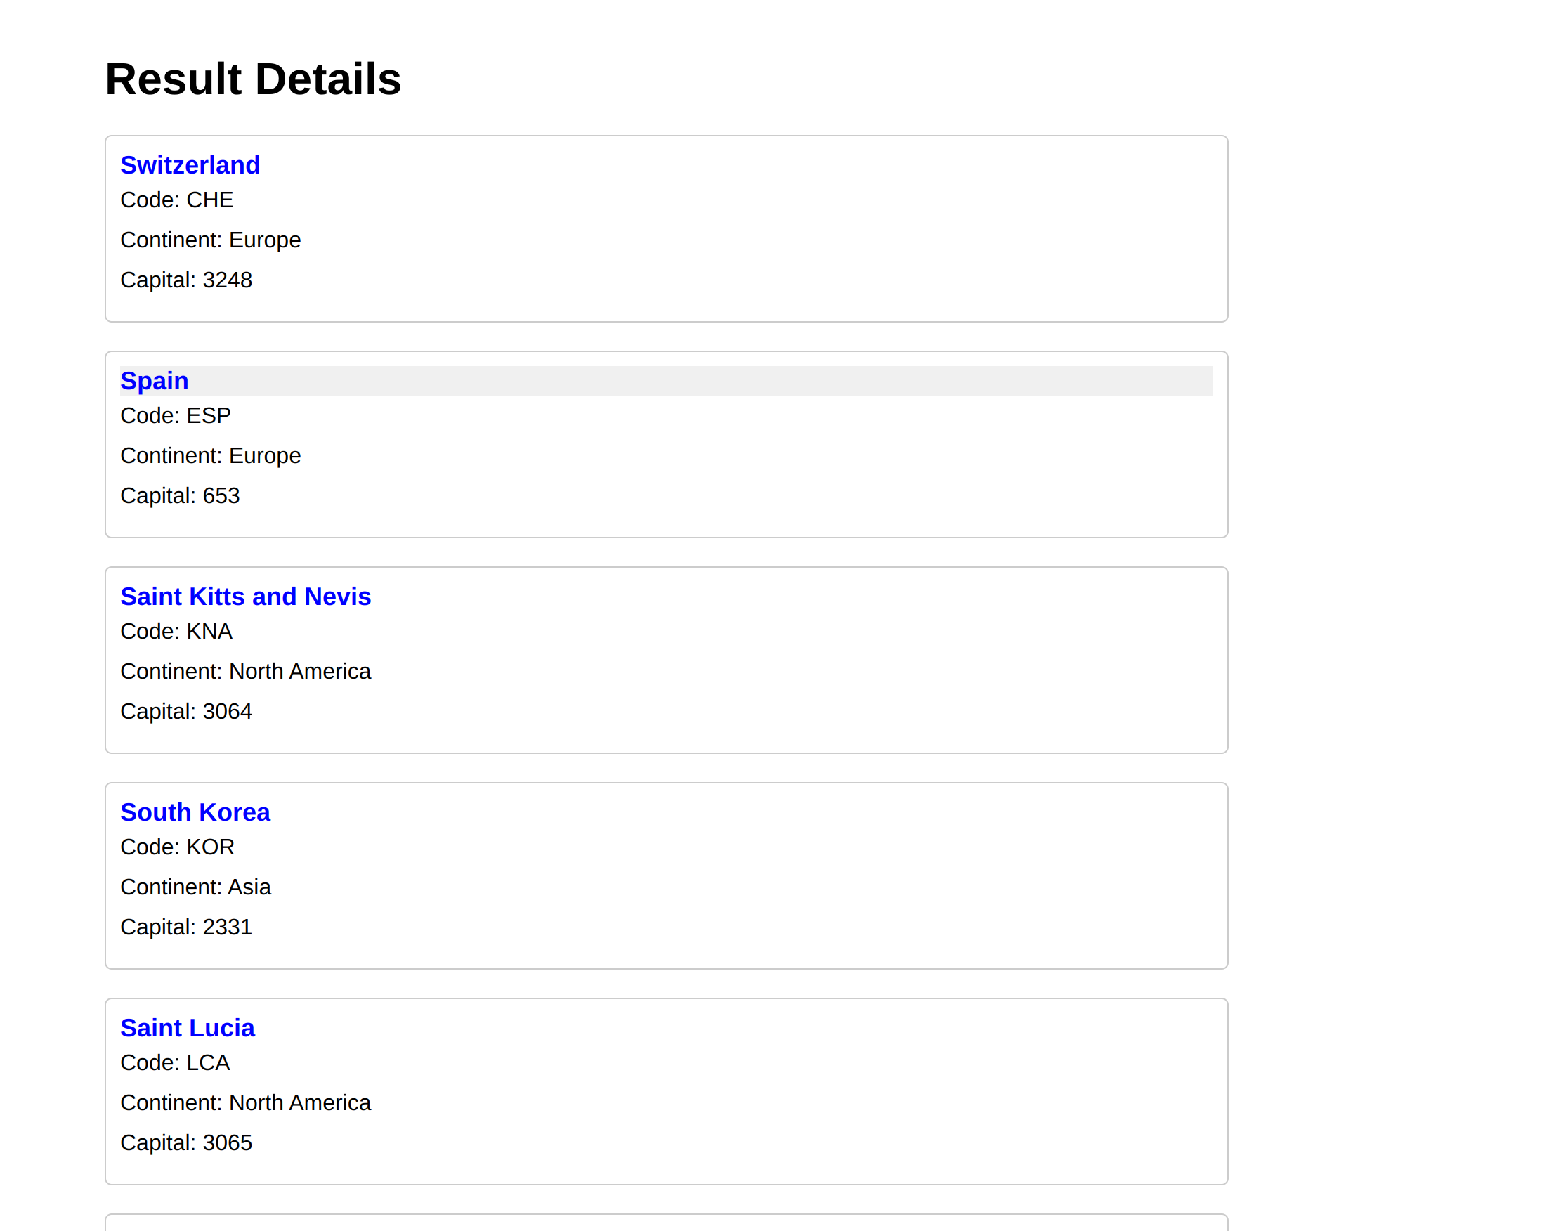The image size is (1561, 1231).
Task: Click Capital: 2331 in South Korea card
Action: [186, 927]
